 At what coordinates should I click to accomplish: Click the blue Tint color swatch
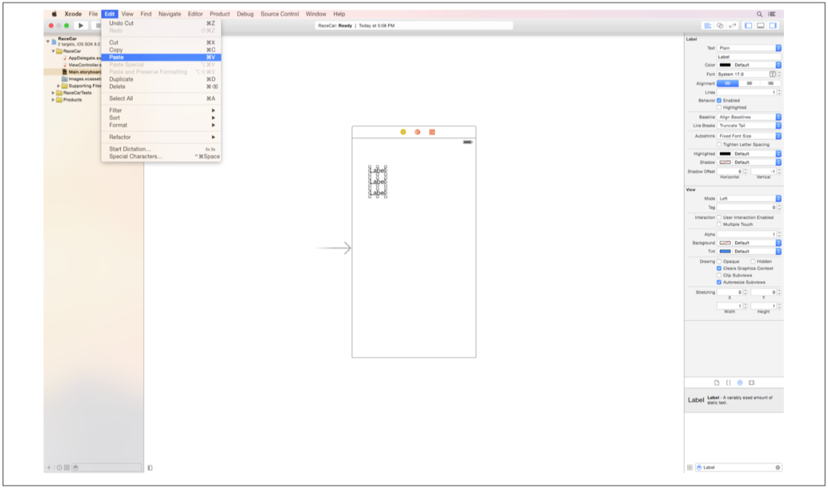pos(724,251)
